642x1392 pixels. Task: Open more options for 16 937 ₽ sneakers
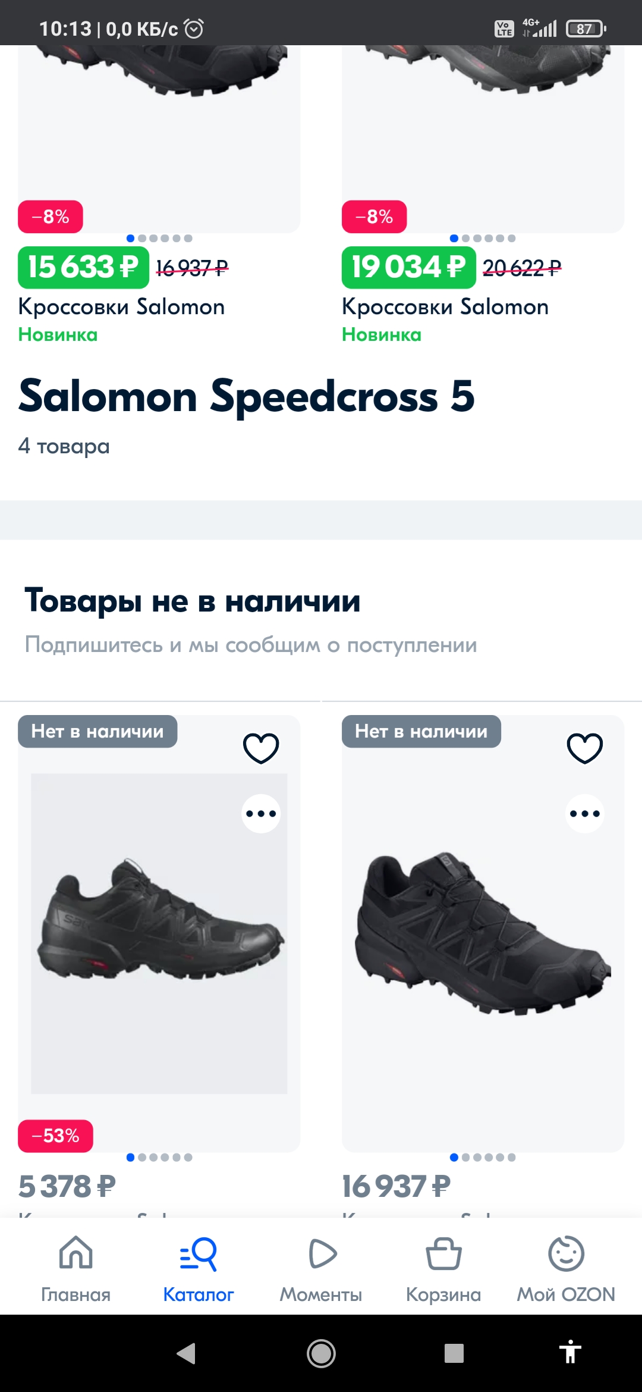tap(585, 814)
